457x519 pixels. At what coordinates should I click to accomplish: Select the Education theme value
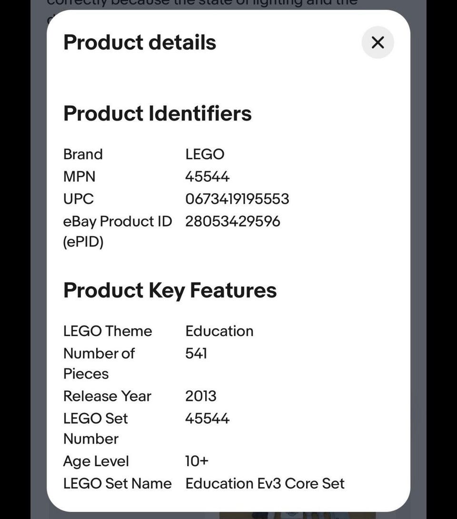pos(219,331)
